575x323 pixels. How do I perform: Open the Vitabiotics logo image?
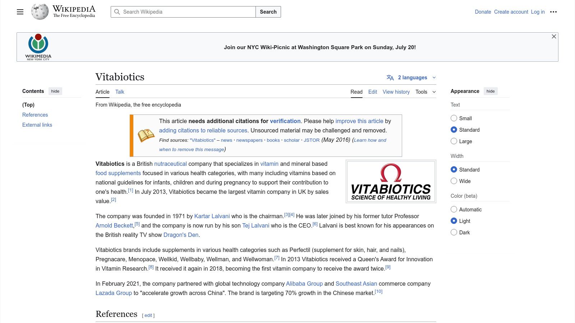[x=391, y=182]
